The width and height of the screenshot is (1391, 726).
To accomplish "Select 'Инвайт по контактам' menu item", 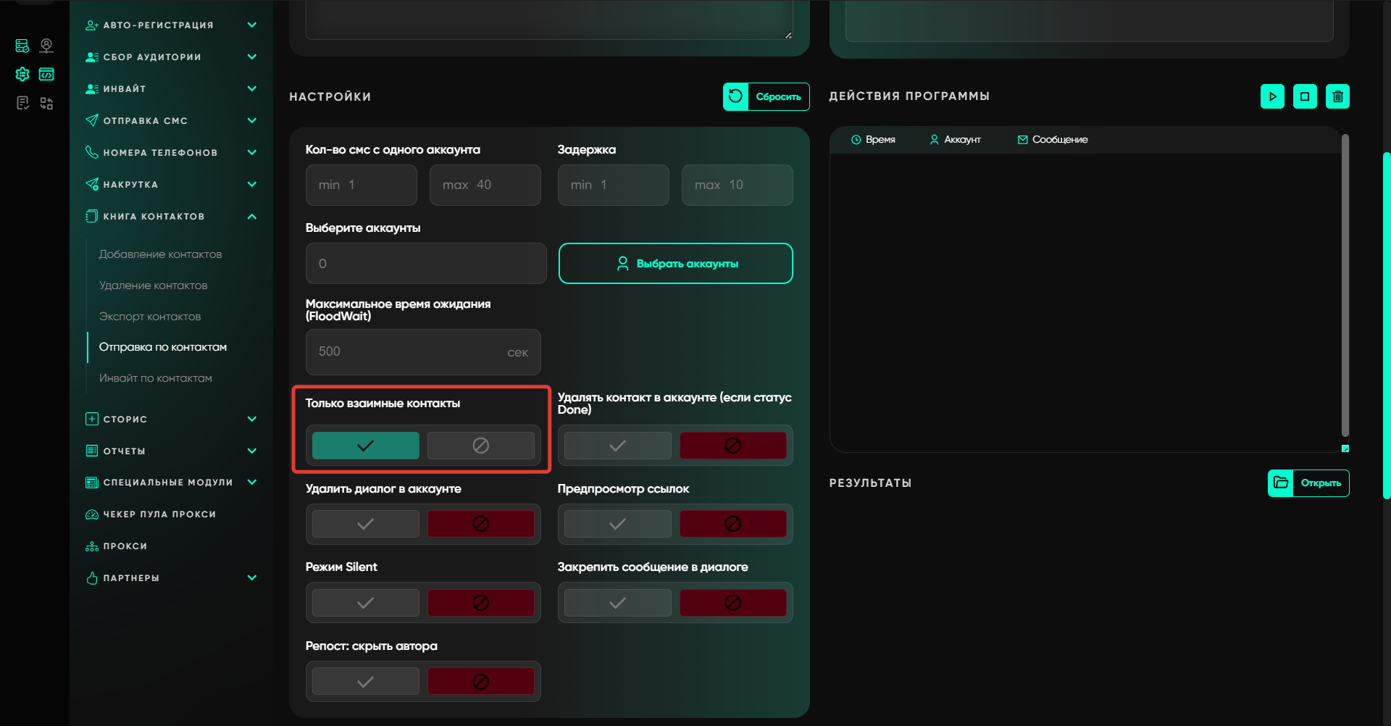I will pos(156,378).
